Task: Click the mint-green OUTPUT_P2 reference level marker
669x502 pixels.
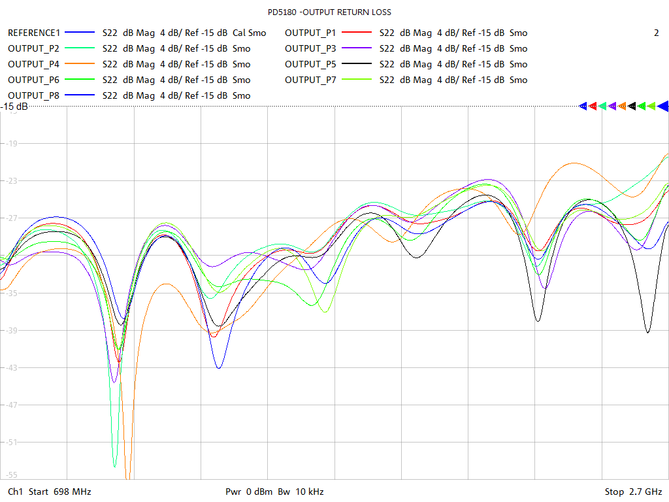Action: (602, 107)
